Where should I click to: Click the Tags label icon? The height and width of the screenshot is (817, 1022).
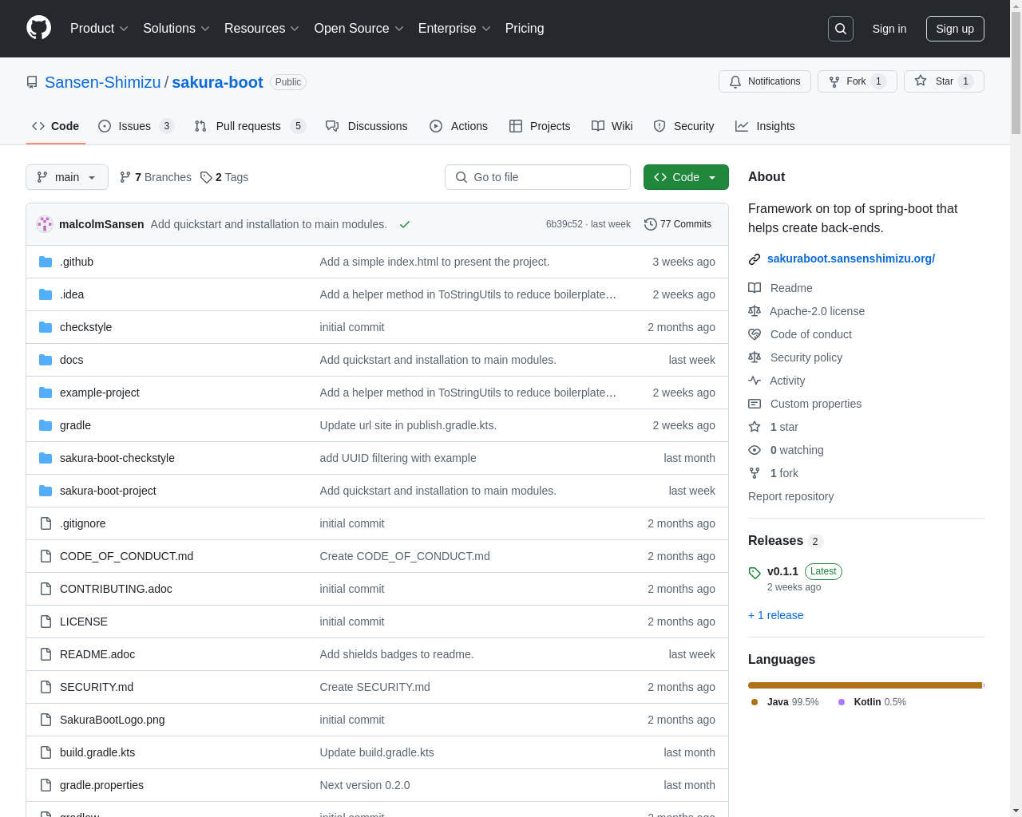206,177
